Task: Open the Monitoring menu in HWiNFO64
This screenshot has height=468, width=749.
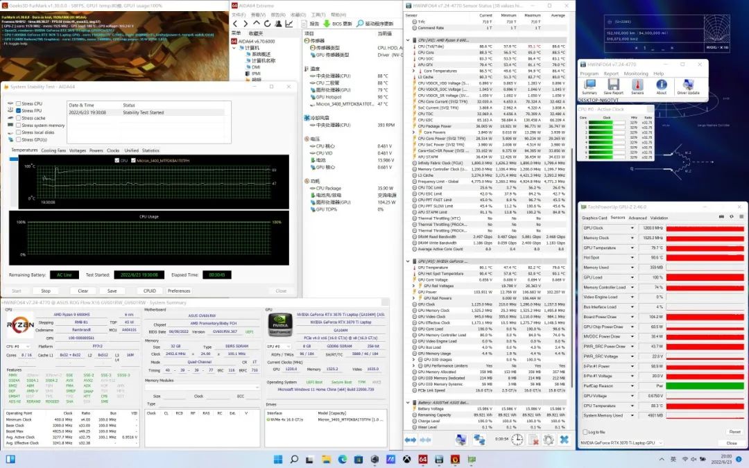Action: point(635,73)
